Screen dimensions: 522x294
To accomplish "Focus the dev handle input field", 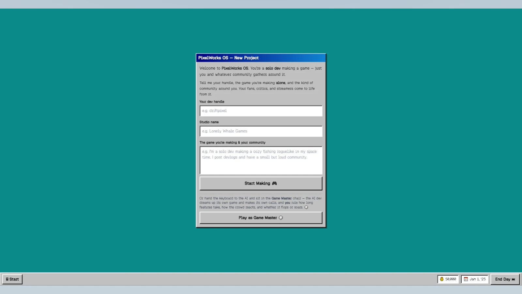I will coord(261,111).
